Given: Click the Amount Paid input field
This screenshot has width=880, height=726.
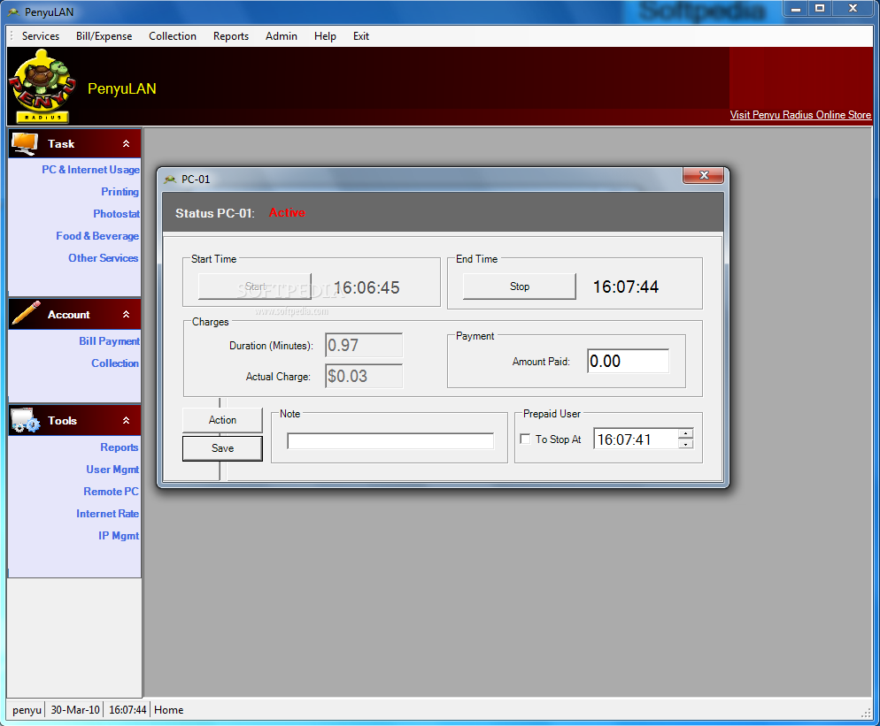Looking at the screenshot, I should click(x=628, y=361).
